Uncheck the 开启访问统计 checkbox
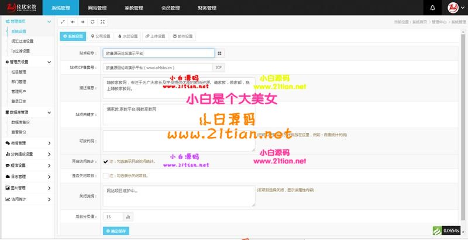 (105, 161)
